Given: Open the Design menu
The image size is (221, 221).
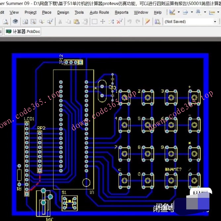Looking at the screenshot, I should coord(63,12).
